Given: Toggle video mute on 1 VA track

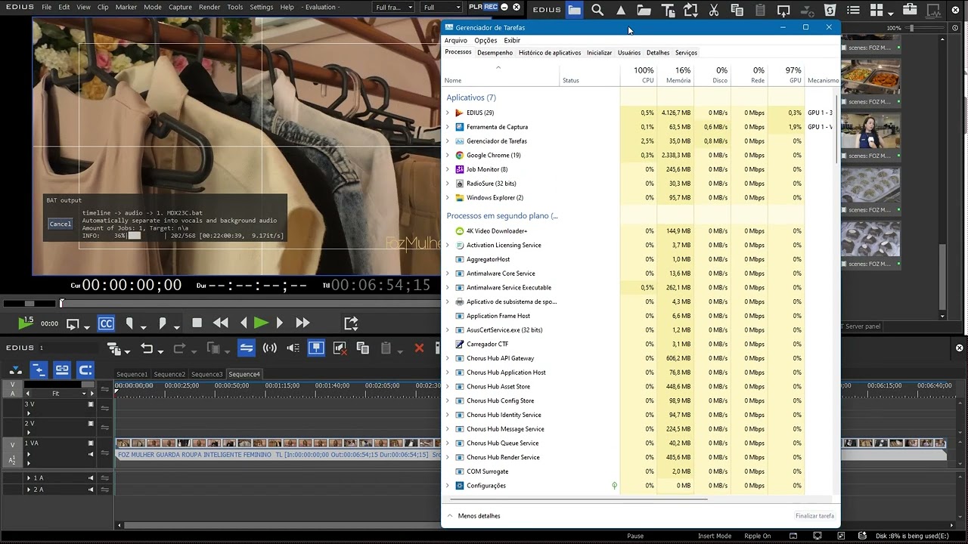Looking at the screenshot, I should 91,444.
